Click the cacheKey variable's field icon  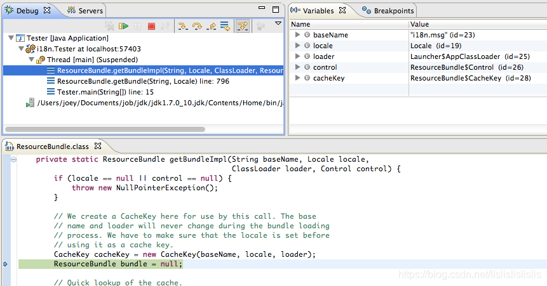[x=307, y=78]
